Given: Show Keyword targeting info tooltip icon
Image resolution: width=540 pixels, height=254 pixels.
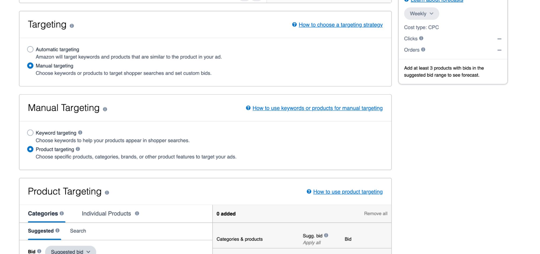Looking at the screenshot, I should [x=80, y=133].
